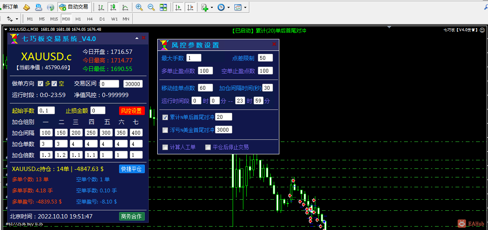Image resolution: width=488 pixels, height=230 pixels.
Task: Switch to bar chart icon
Action: tap(101, 7)
